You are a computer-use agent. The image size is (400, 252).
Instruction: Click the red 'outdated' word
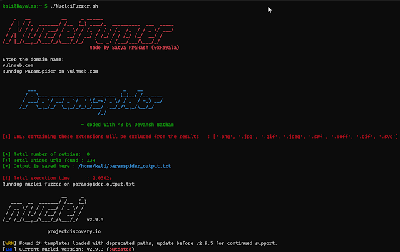(x=120, y=249)
